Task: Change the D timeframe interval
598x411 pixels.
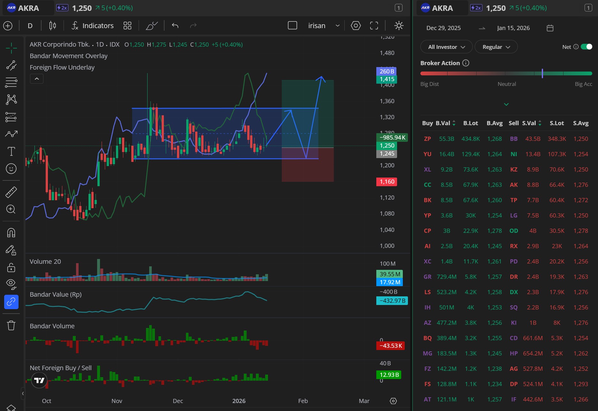Action: coord(30,26)
